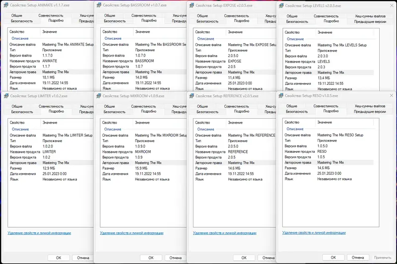Screen dimensions: 397x264
Task: Open the Общие tab in MIXROOM window
Action: click(x=109, y=106)
